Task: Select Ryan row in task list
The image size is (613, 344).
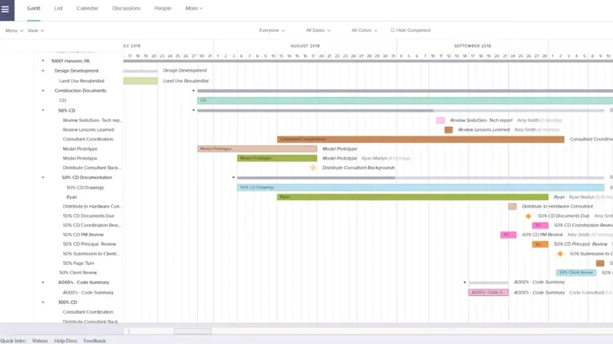Action: pos(72,197)
